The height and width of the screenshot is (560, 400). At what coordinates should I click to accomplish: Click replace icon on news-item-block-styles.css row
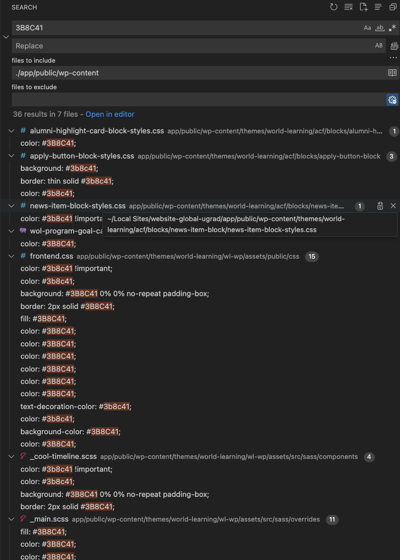point(380,205)
